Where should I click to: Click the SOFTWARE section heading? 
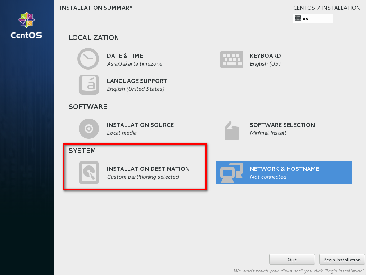(88, 107)
